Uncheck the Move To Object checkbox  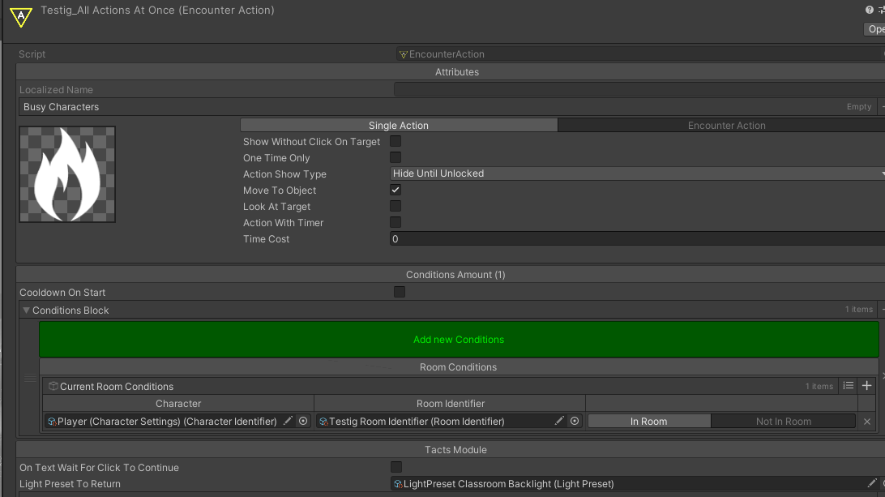pyautogui.click(x=395, y=190)
